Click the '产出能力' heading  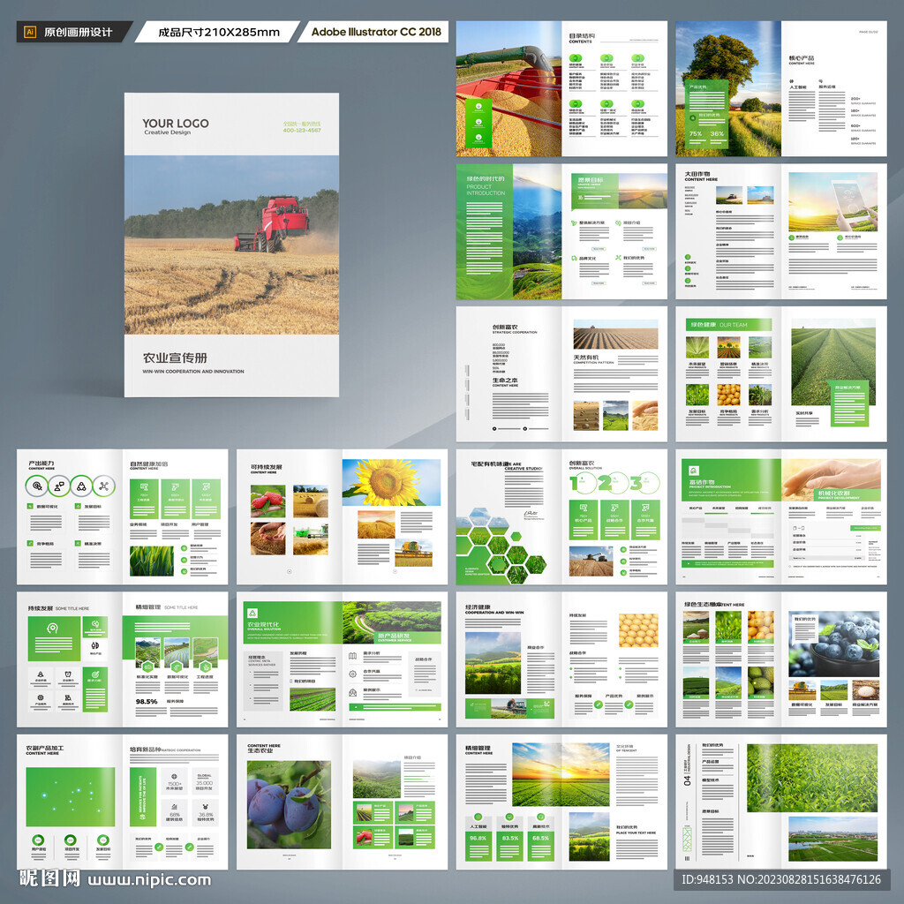point(41,463)
